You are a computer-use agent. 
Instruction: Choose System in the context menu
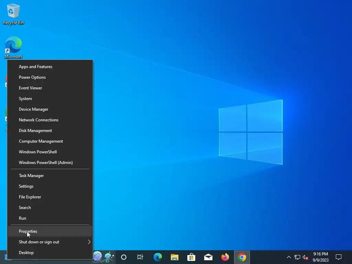point(50,99)
